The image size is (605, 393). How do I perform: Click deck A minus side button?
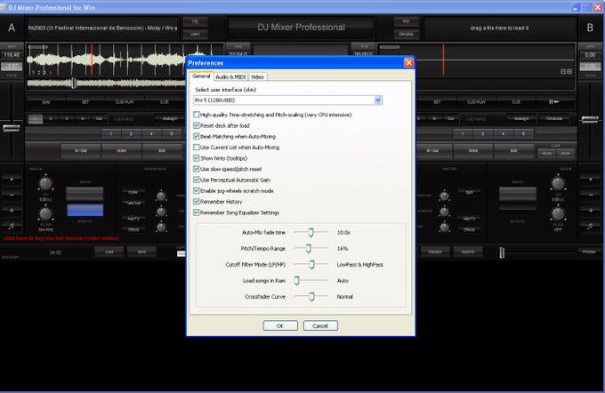click(x=12, y=195)
